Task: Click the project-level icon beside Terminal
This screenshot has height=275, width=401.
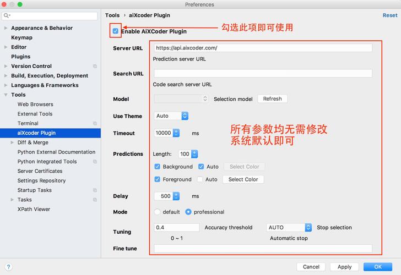Action: coord(95,123)
